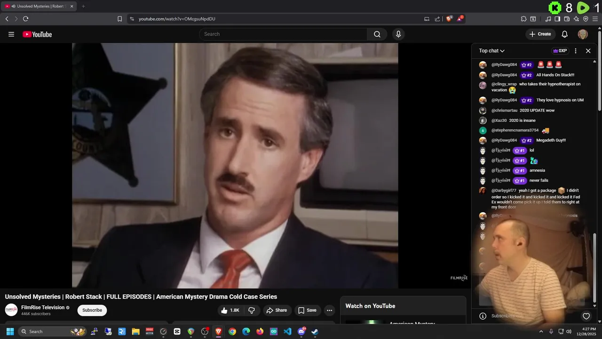
Task: Open the Brave playlist music note icon
Action: (548, 19)
